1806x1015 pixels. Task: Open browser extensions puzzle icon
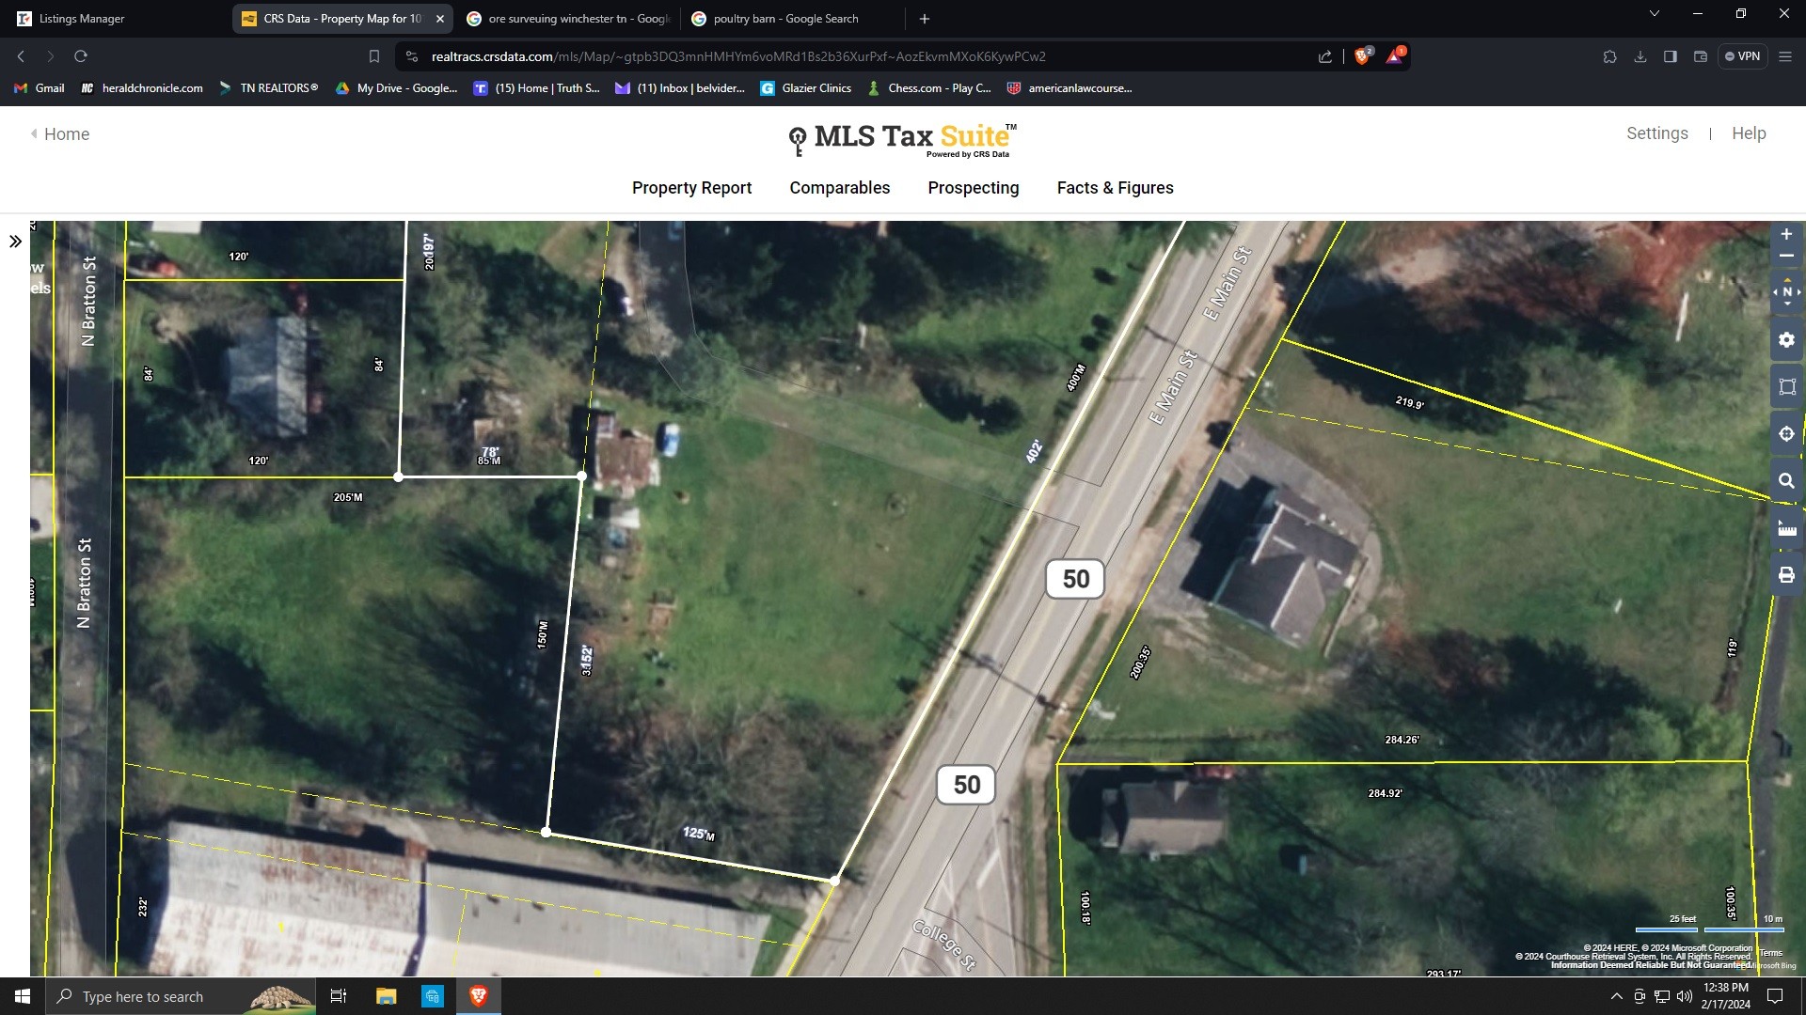(x=1609, y=56)
